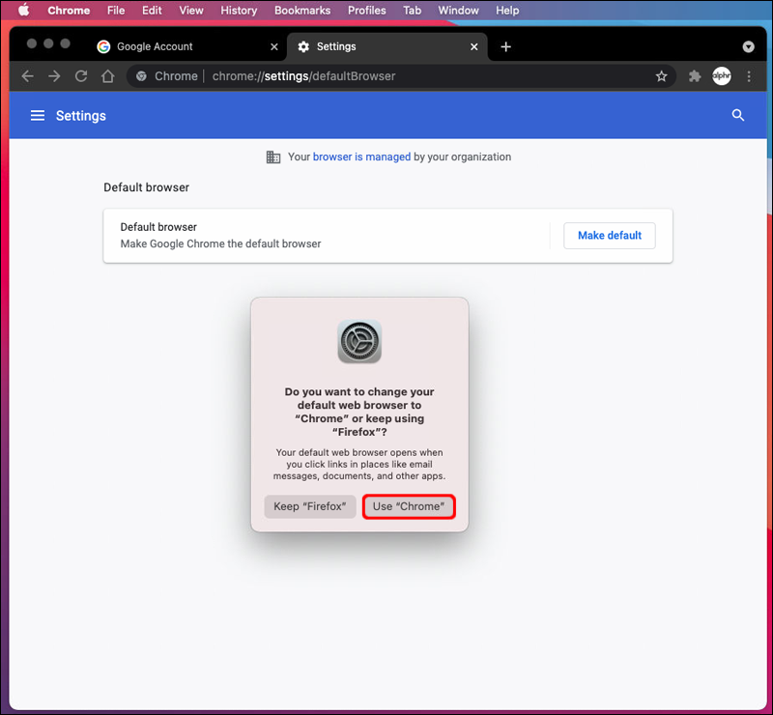The height and width of the screenshot is (715, 773).
Task: Click Keep "Firefox" button
Action: 310,506
